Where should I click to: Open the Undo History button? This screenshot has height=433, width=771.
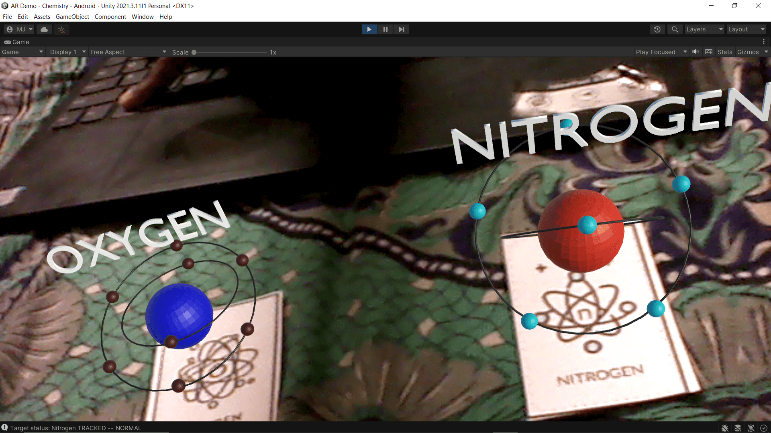(657, 29)
